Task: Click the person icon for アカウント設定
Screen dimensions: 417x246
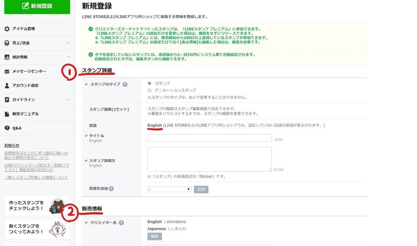Action: pyautogui.click(x=7, y=85)
